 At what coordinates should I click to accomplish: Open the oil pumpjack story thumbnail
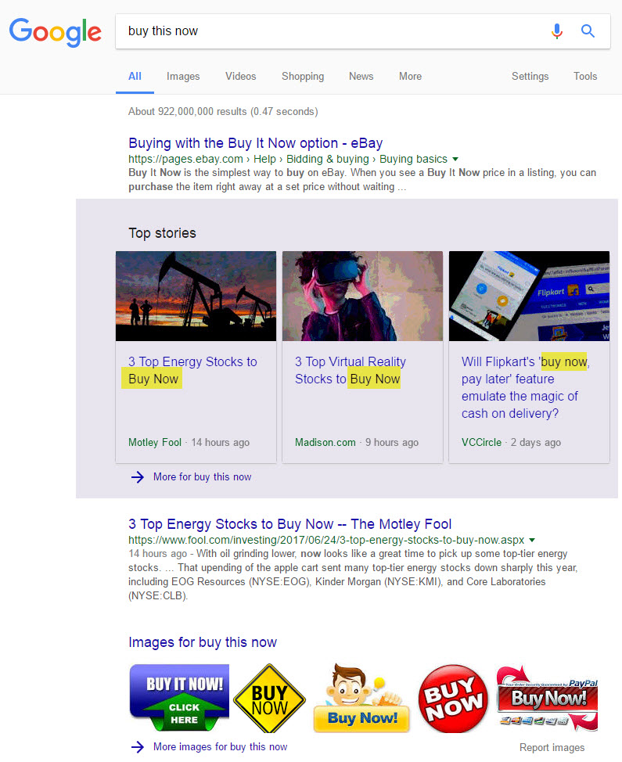tap(196, 296)
